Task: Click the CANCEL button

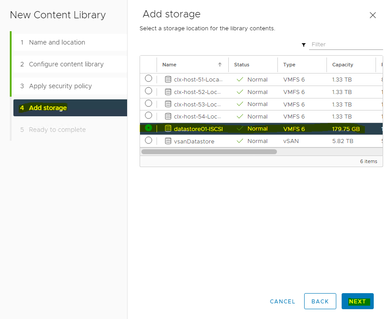Action: click(283, 301)
